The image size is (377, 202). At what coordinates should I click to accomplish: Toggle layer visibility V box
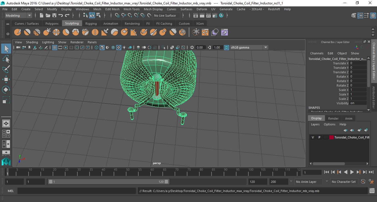click(313, 137)
